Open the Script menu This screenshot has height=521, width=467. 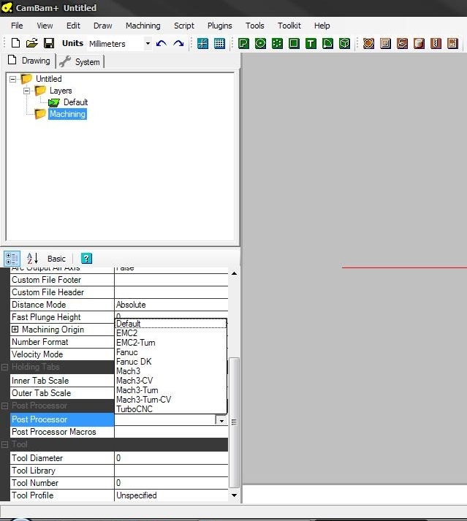pos(184,26)
